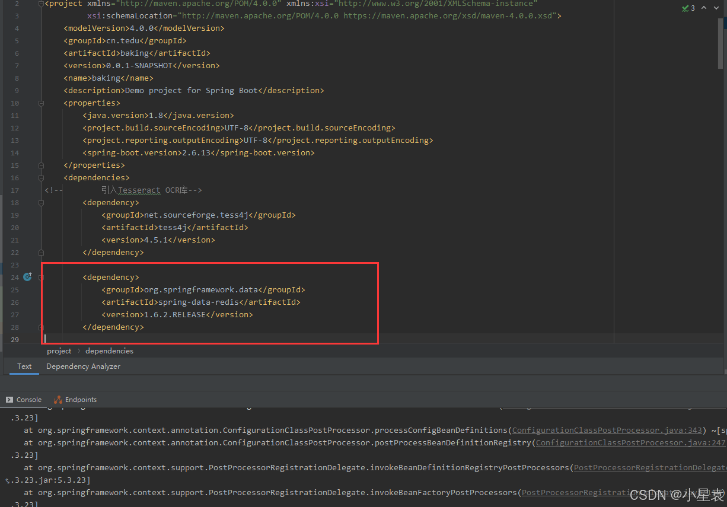Click the project breadcrumb
Image resolution: width=727 pixels, height=507 pixels.
coord(59,351)
